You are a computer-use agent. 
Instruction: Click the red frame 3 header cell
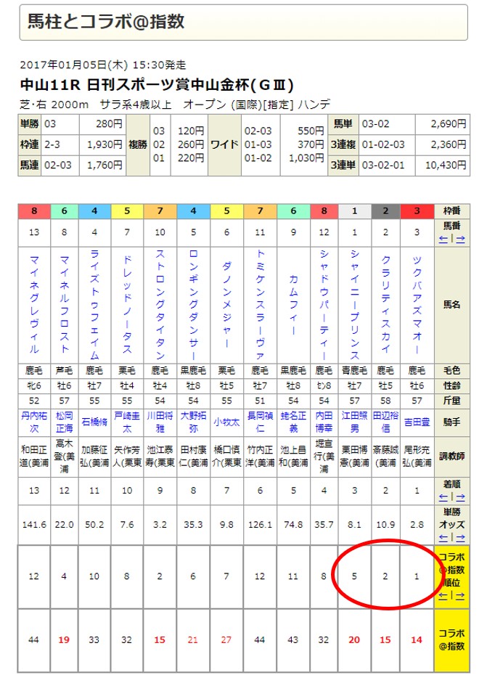[x=417, y=211]
